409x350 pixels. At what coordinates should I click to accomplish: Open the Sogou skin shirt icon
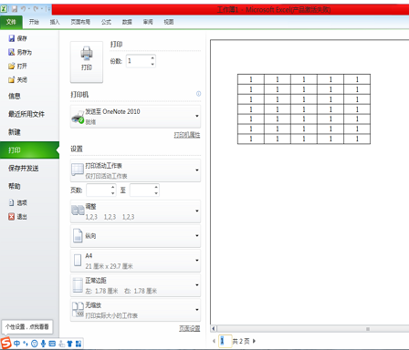coord(69,344)
